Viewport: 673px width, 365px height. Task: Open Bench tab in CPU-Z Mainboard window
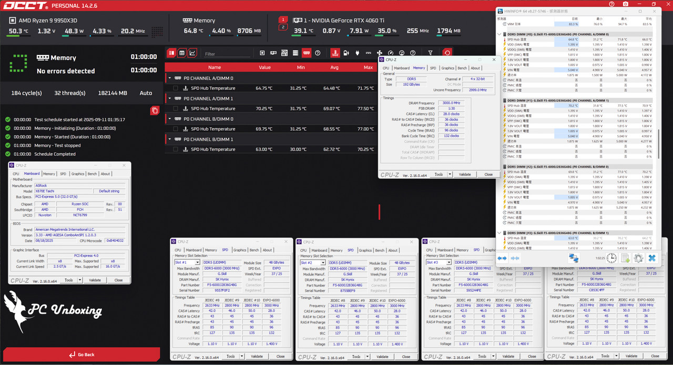tap(92, 174)
